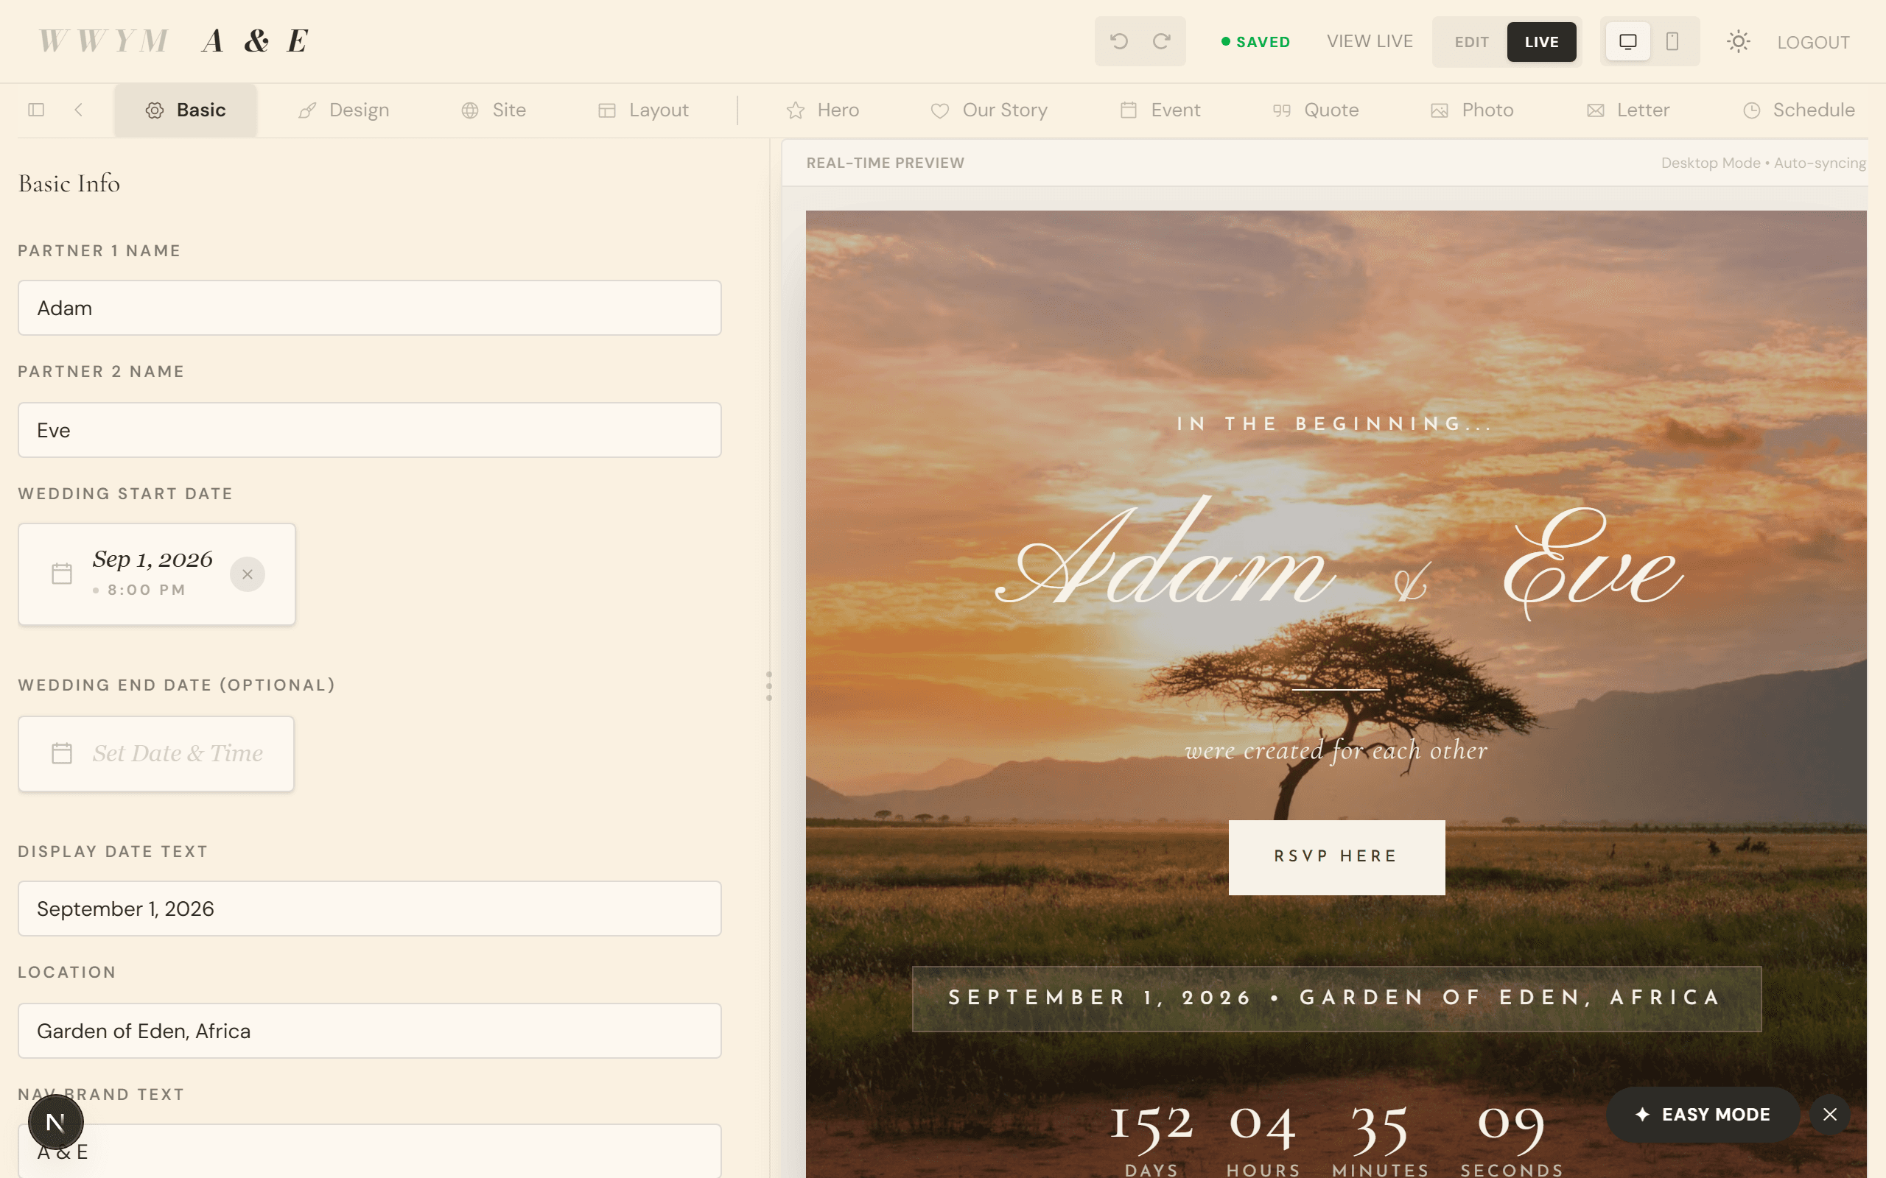Click the RSVP HERE button in the preview
Screen dimensions: 1886x1178
click(1336, 856)
